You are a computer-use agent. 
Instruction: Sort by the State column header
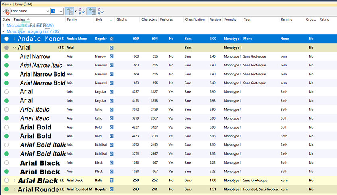(x=6, y=19)
